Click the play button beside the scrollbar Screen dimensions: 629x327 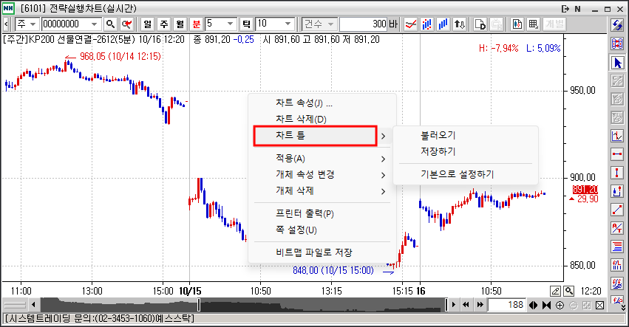click(454, 306)
